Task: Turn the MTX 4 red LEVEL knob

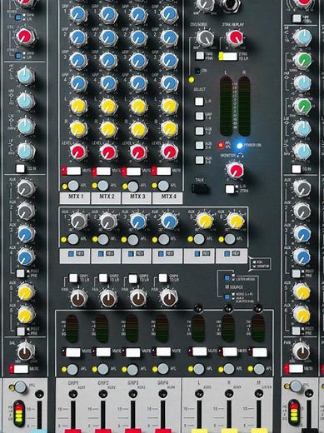Action: 169,152
